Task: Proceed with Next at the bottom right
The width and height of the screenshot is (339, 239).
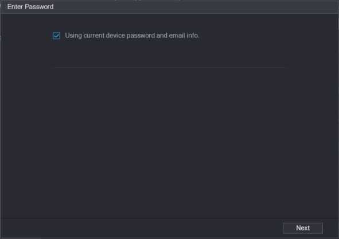Action: (303, 228)
